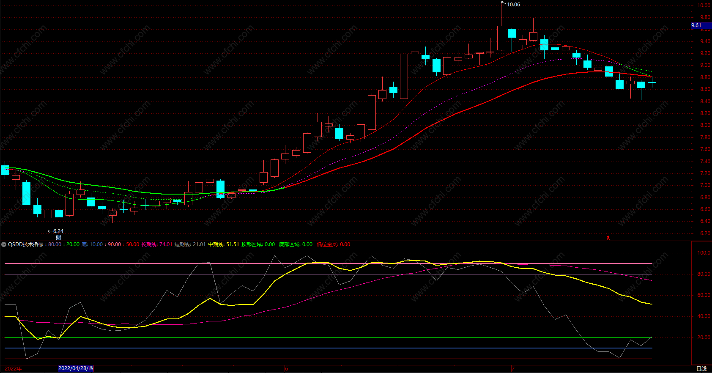Click the month 7 marker on timeline
Image resolution: width=712 pixels, height=373 pixels.
point(513,368)
